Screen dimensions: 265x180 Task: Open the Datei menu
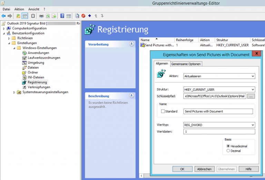click(7, 9)
